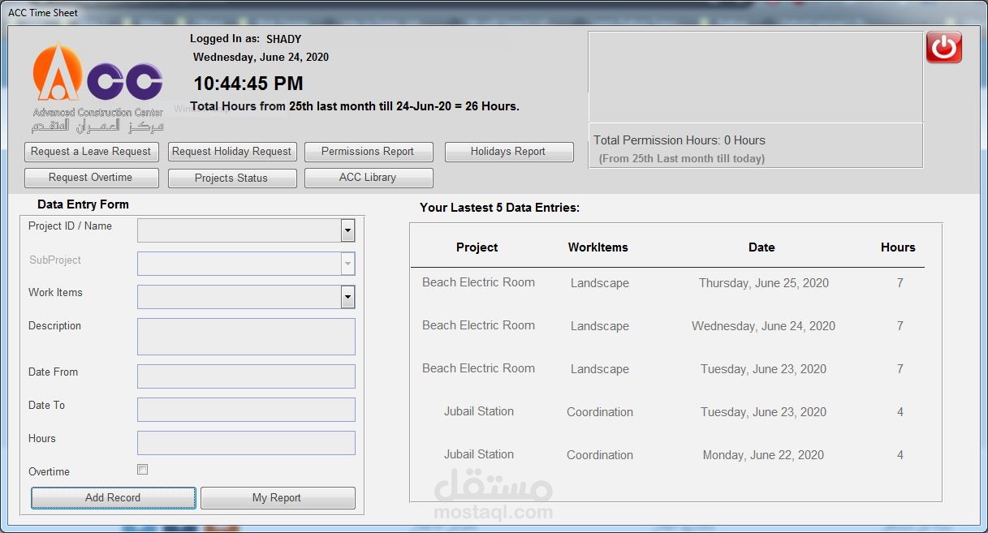This screenshot has width=988, height=533.
Task: Open the Permissions Report
Action: point(368,152)
